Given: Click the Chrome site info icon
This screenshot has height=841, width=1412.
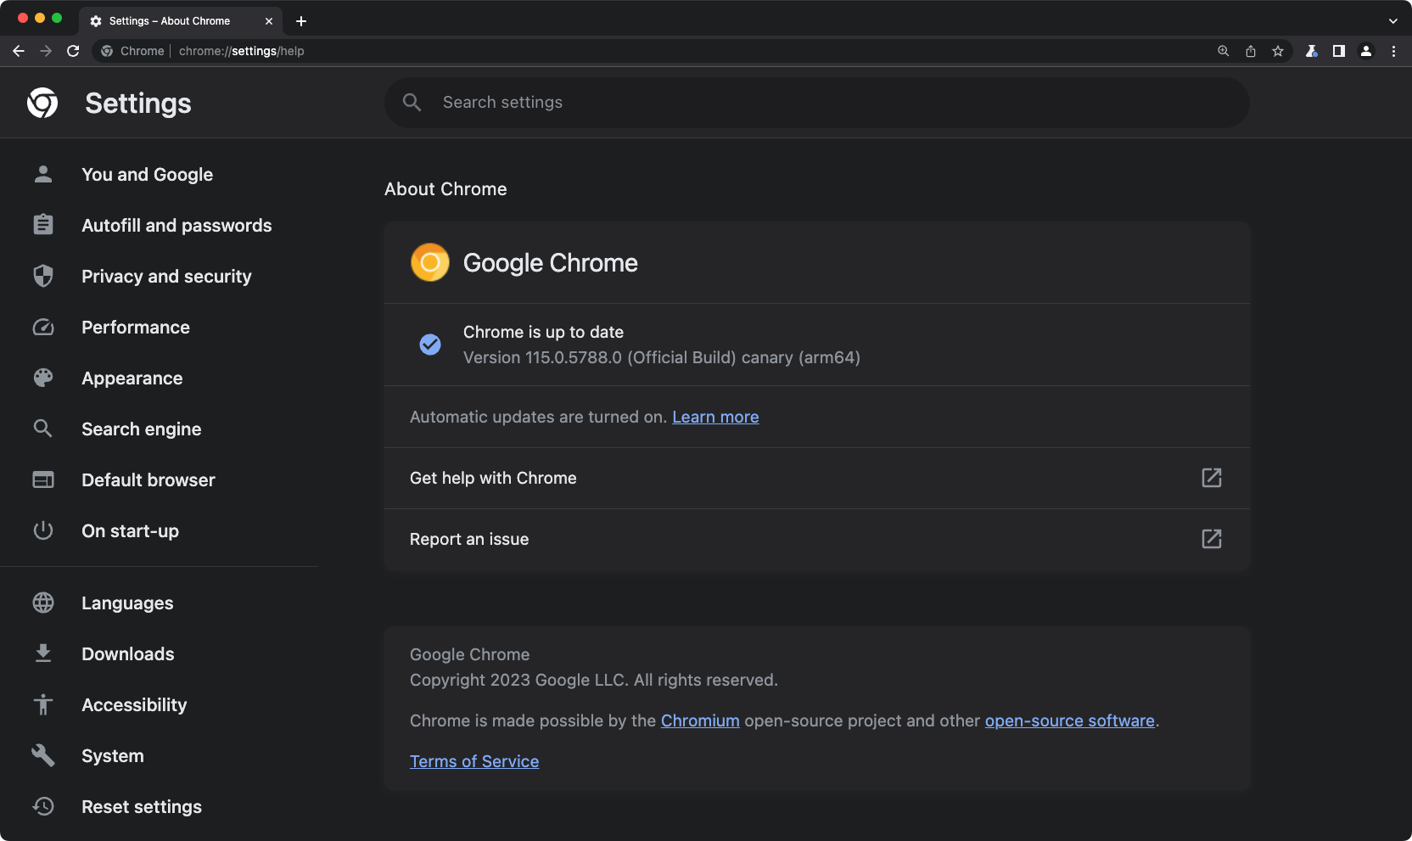Looking at the screenshot, I should pos(107,51).
